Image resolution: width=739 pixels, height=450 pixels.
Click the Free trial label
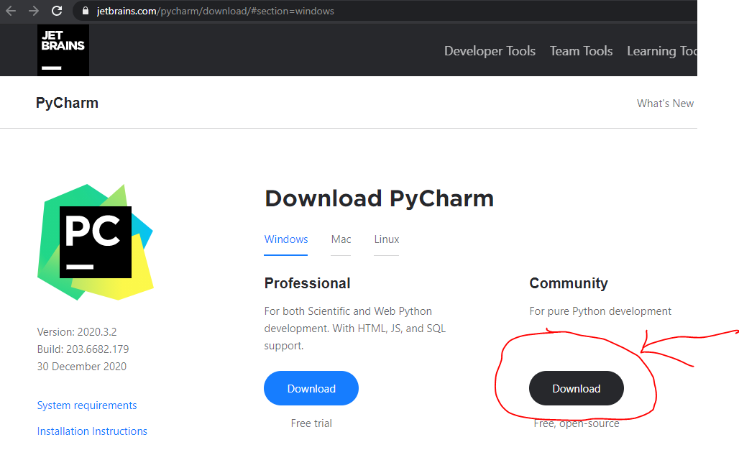point(311,423)
